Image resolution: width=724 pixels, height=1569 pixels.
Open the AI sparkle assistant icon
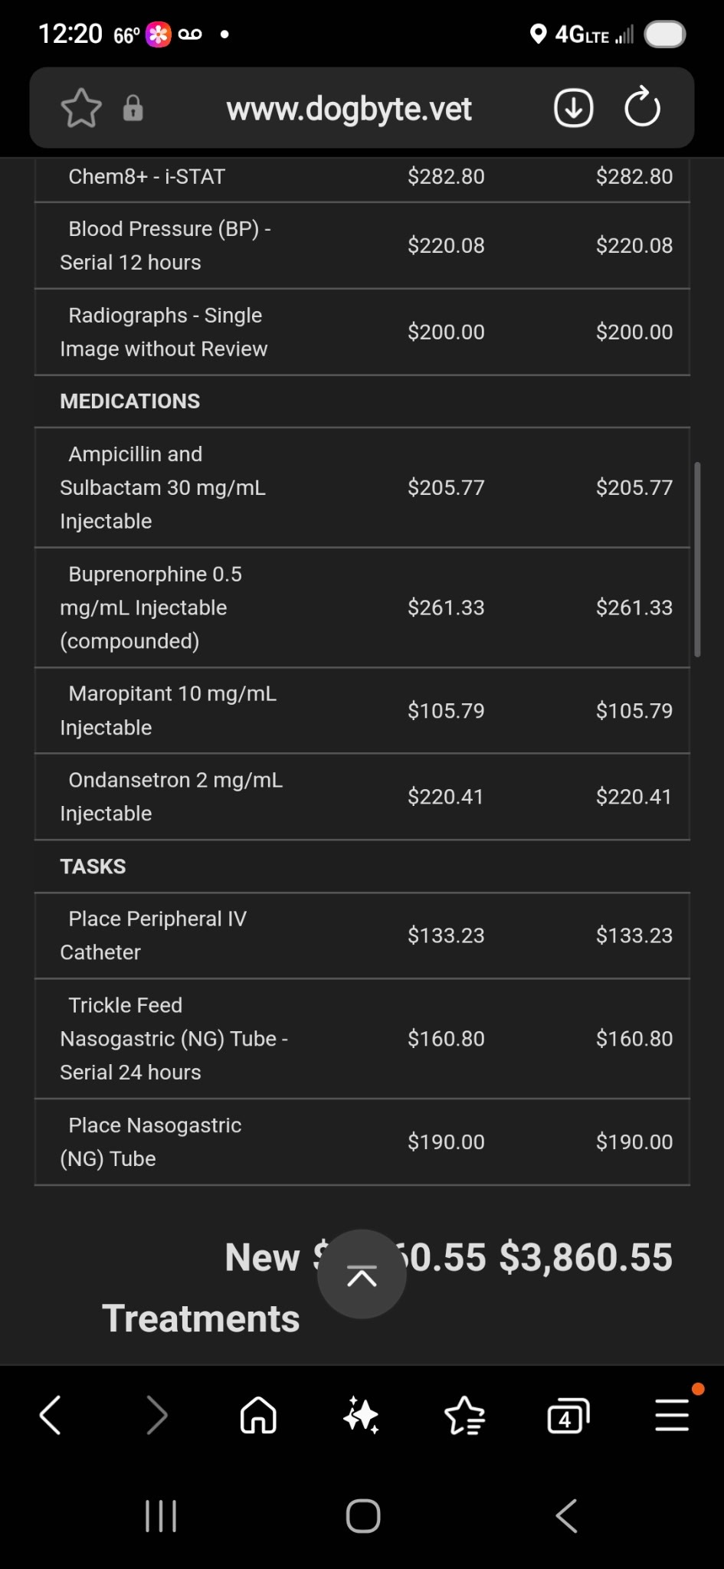[362, 1414]
